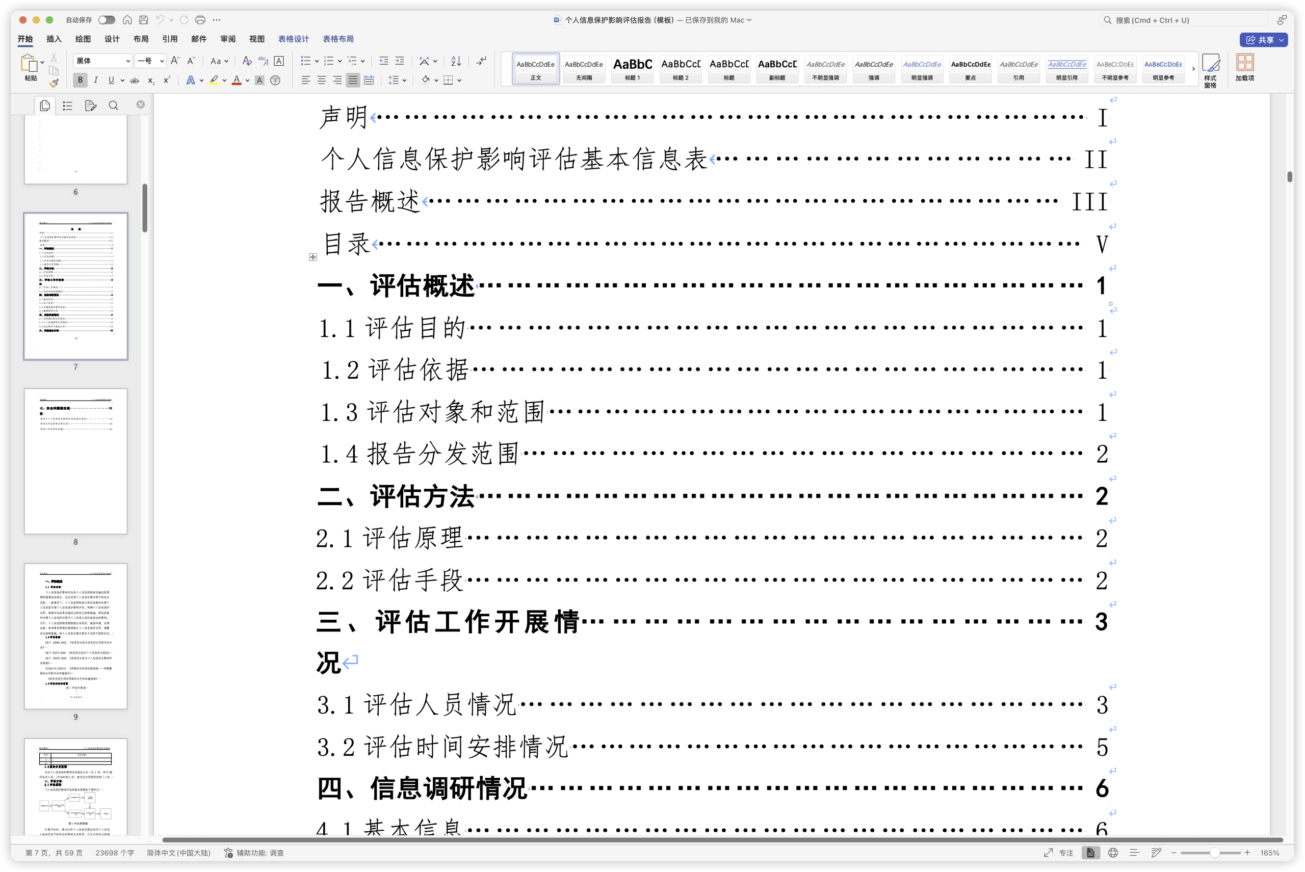
Task: Open the phonetic guide (abc A) tool
Action: tap(263, 61)
